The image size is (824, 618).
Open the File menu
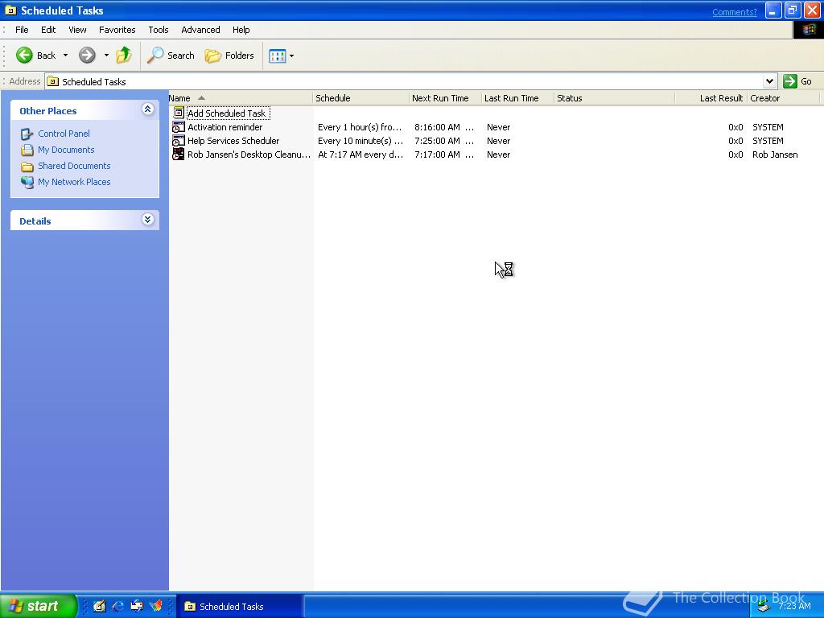coord(22,30)
